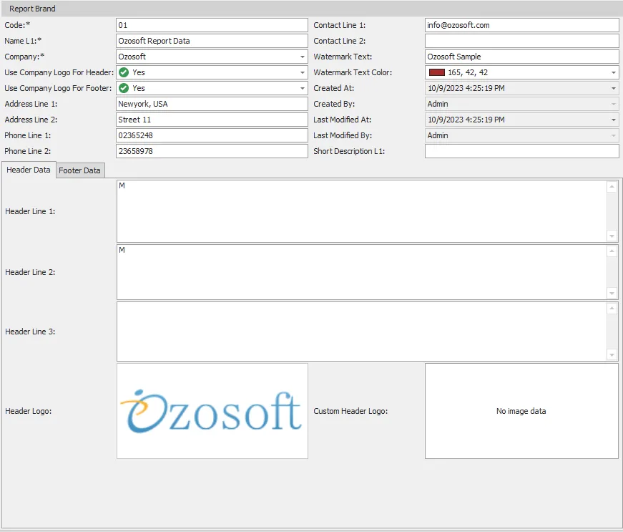
Task: Click the green Yes checkmark for footer logo
Action: pyautogui.click(x=123, y=88)
